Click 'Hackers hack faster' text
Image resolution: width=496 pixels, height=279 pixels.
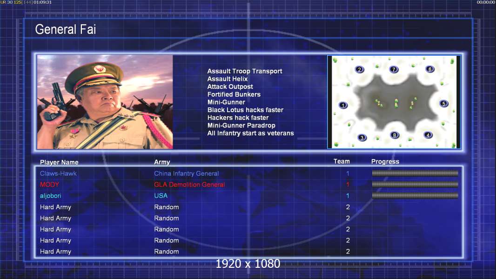[238, 118]
